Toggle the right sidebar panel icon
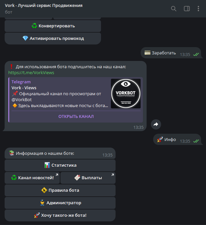 coord(187,9)
